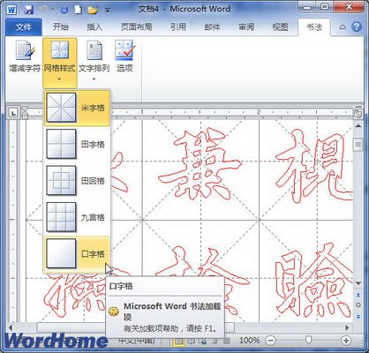
Task: Click the horizontal scrollbar right arrow
Action: coord(347,327)
